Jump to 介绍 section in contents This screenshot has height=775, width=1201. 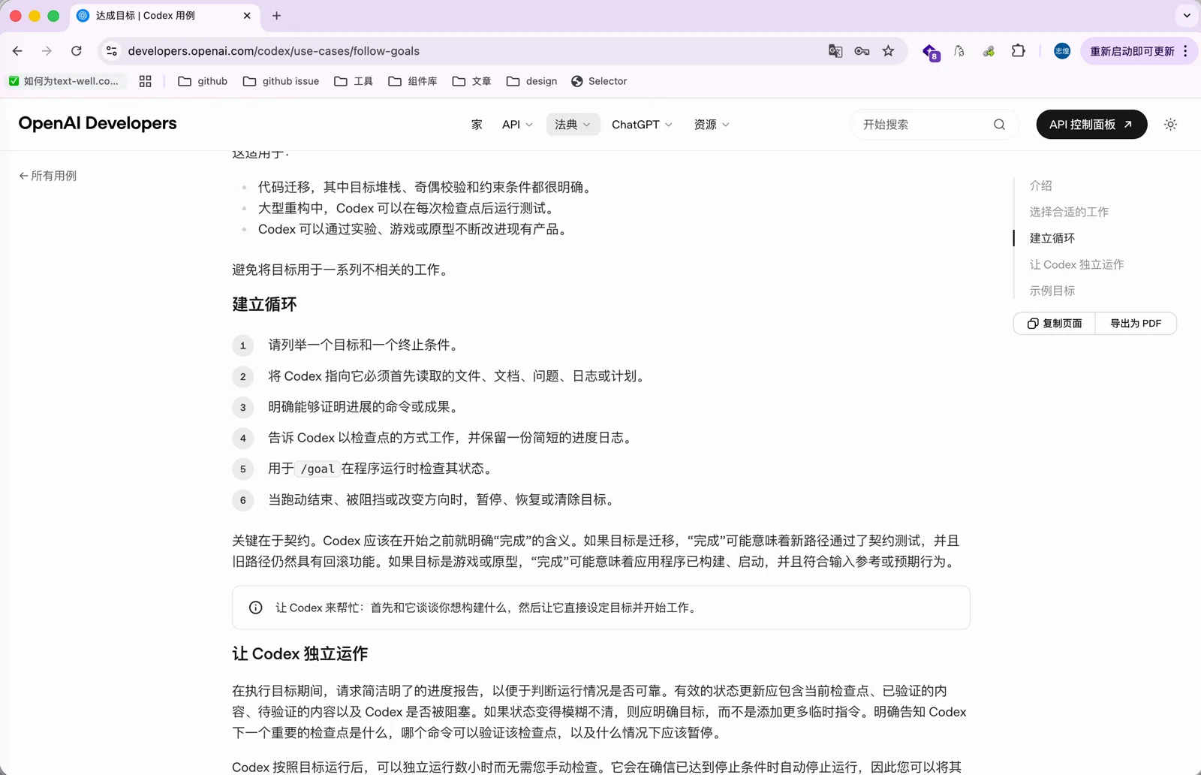pos(1040,185)
